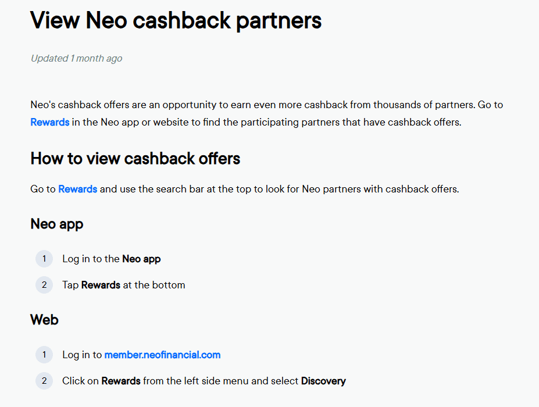
Task: Click the "Neo app" section heading
Action: tap(56, 224)
